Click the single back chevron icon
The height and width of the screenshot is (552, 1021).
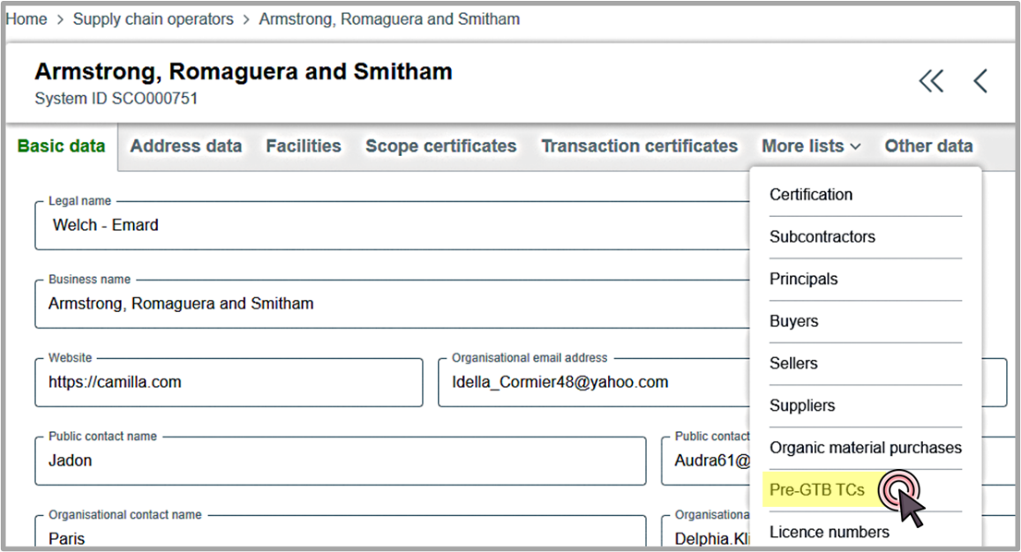[980, 80]
